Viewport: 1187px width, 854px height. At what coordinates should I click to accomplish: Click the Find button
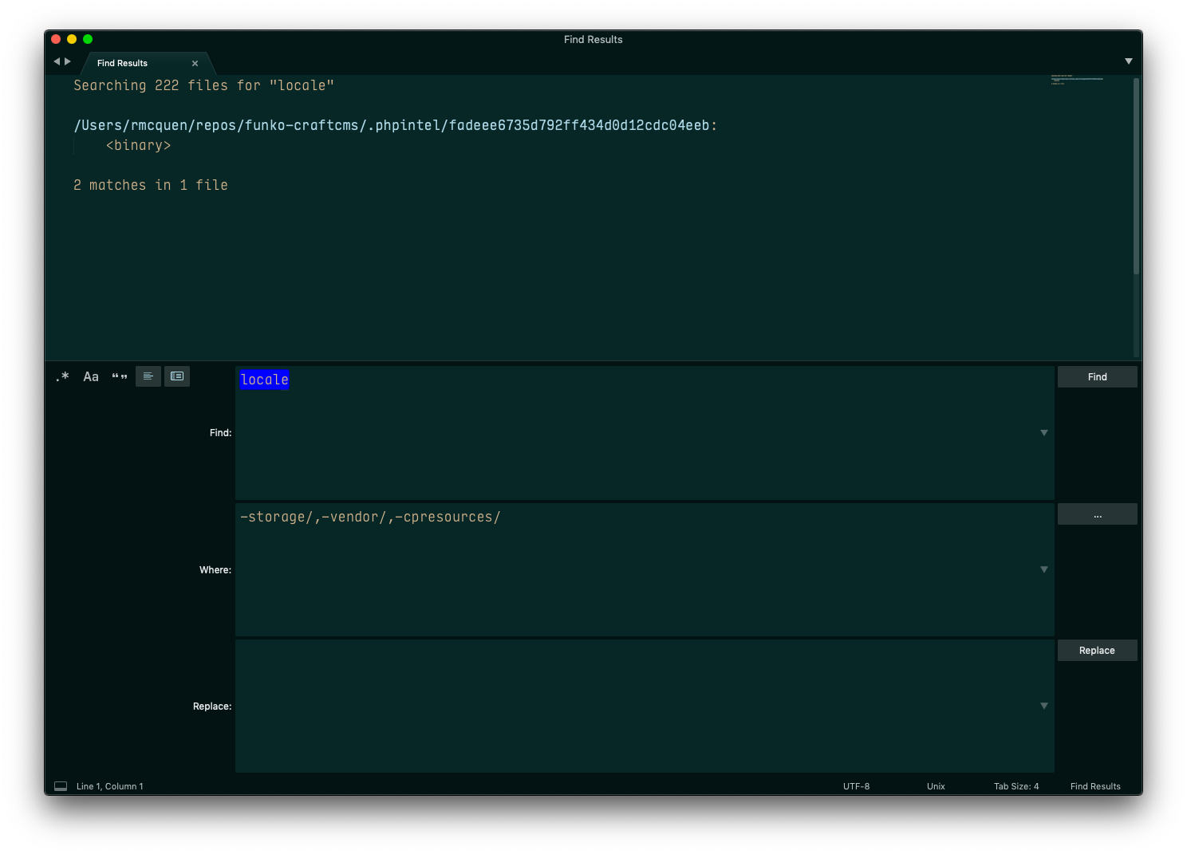pos(1097,376)
